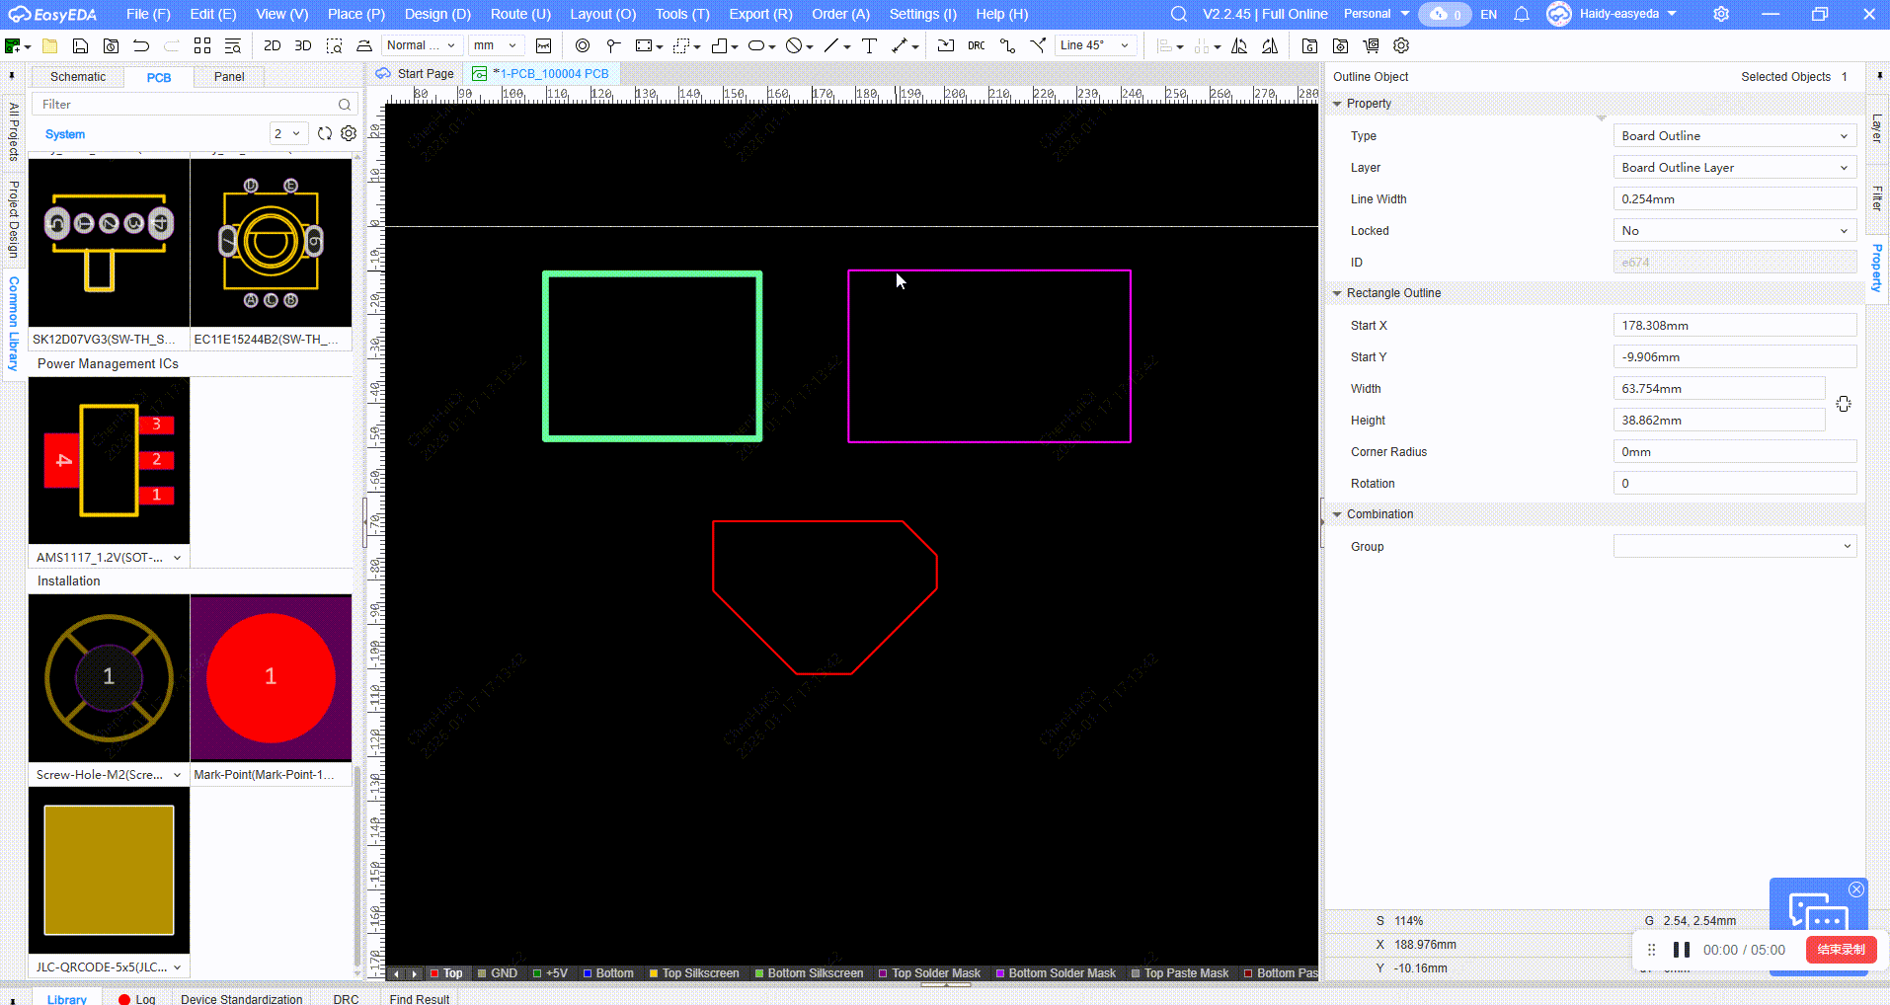Click the order PCB cart icon
Viewport: 1890px width, 1005px height.
tap(1371, 45)
